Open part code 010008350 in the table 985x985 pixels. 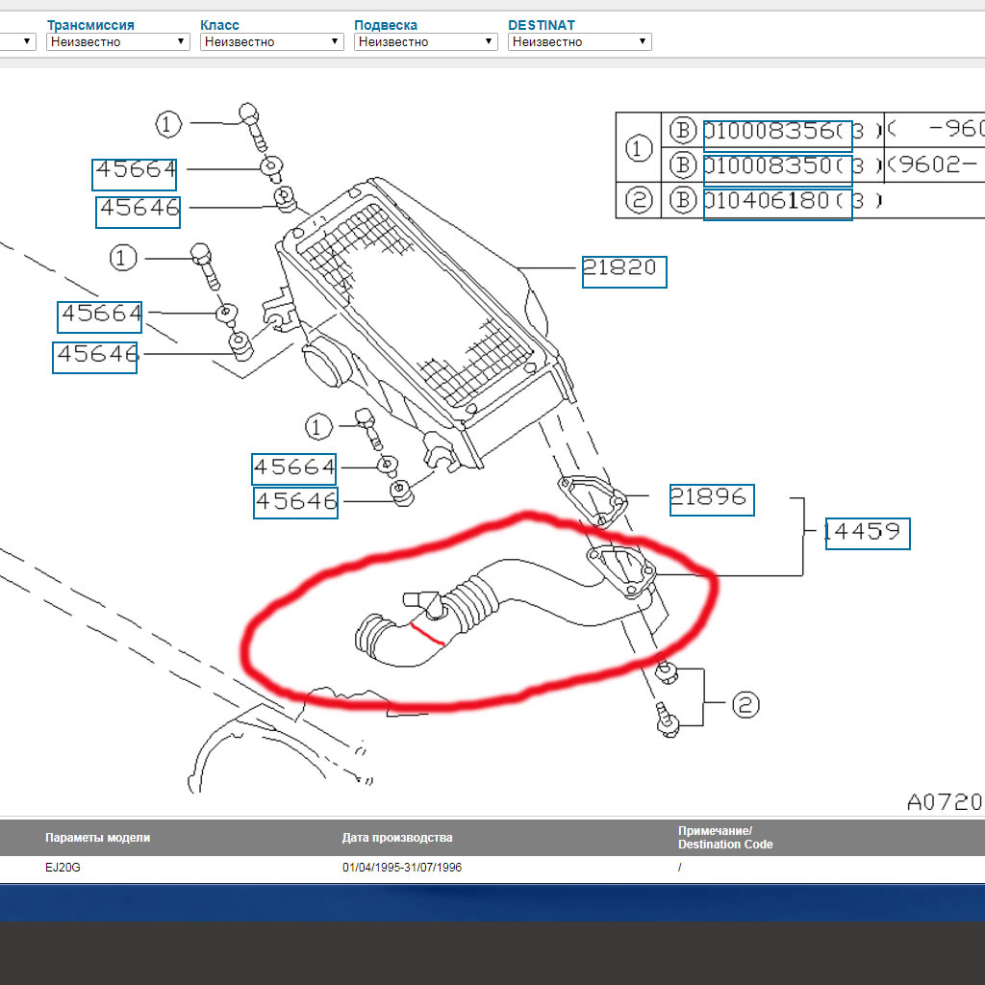coord(777,166)
